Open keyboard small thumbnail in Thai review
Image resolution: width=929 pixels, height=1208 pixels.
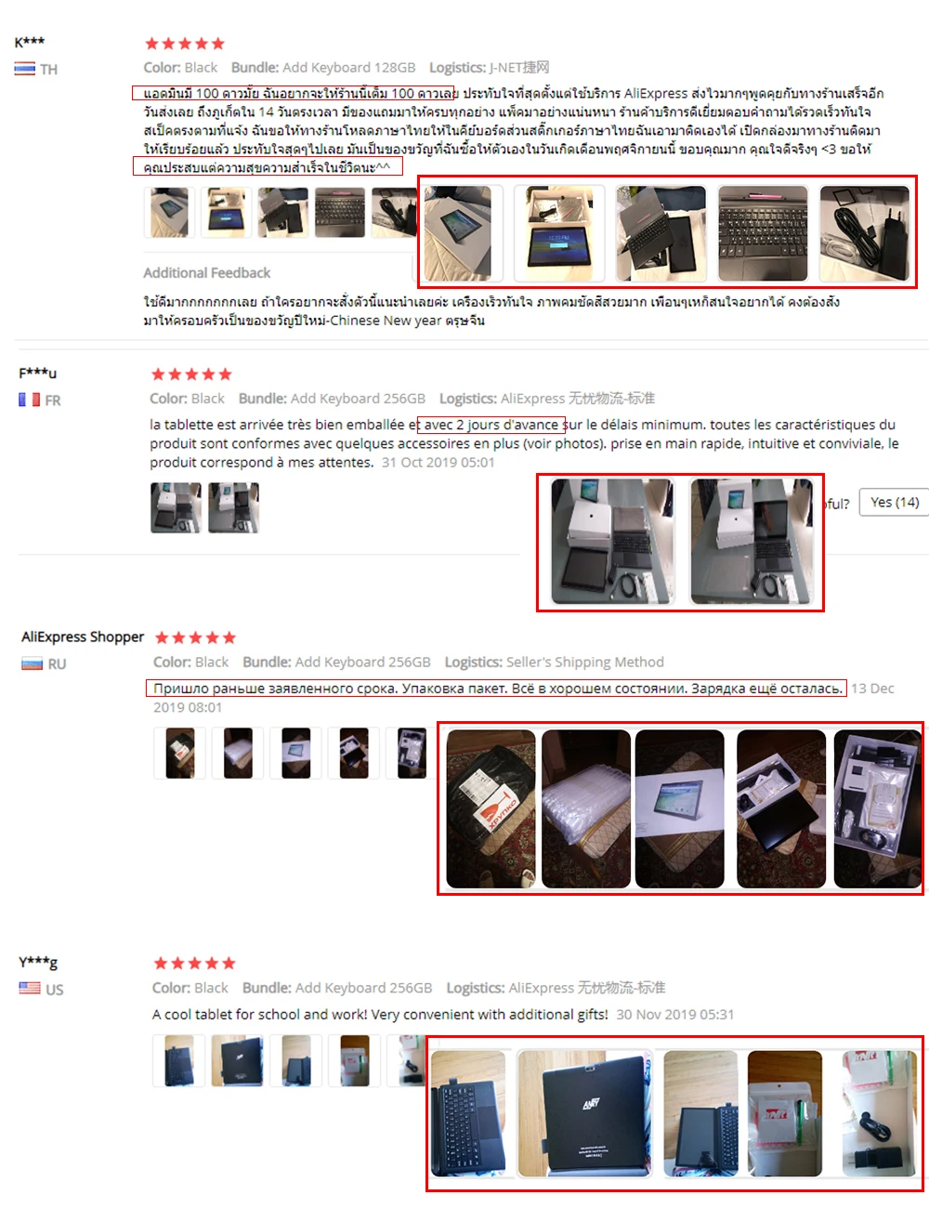(x=340, y=212)
